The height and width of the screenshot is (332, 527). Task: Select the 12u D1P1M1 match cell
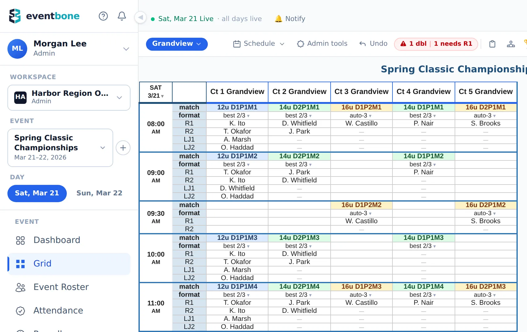coord(237,108)
